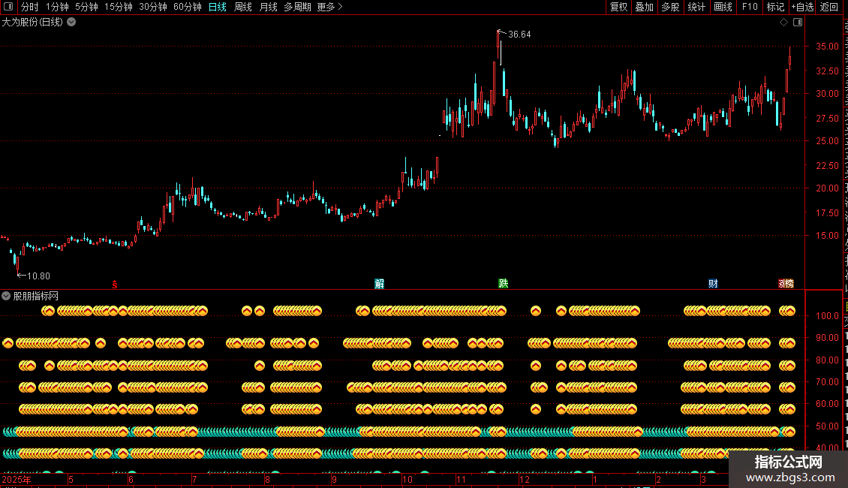Screen dimensions: 848x488
Task: Click the 10.80 low price label
Action: 38,276
